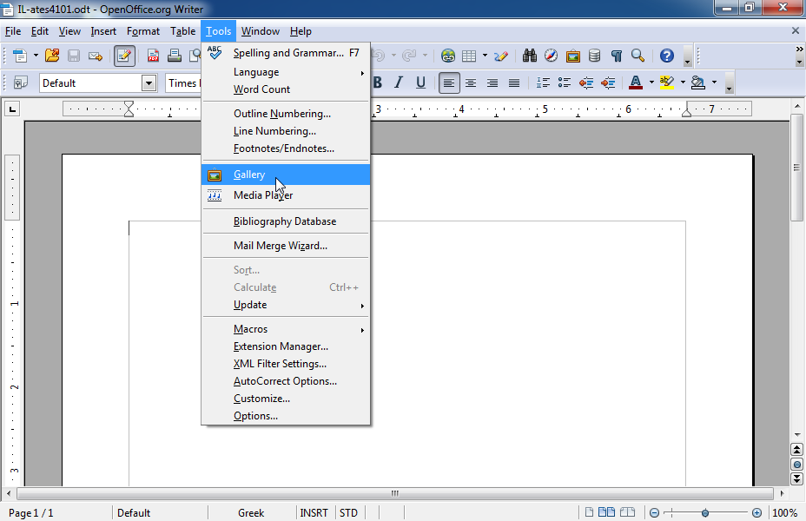The image size is (806, 521).
Task: Click the Gallery icon in toolbar
Action: [572, 56]
